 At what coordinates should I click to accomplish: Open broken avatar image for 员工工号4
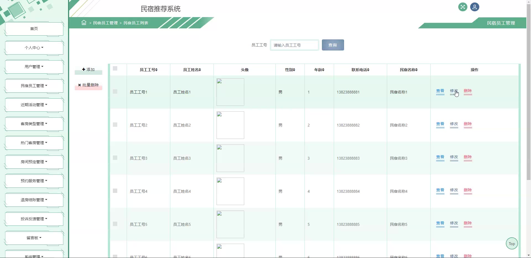coord(230,191)
